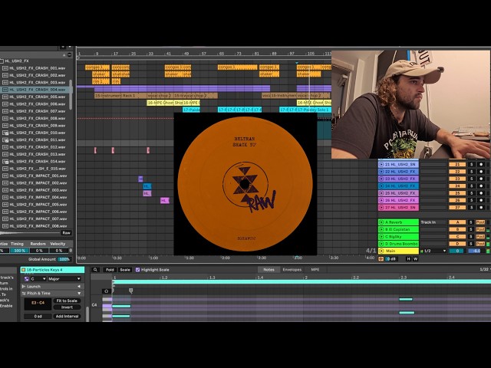The width and height of the screenshot is (491, 368).
Task: Toggle Post button on A Reverb
Action: pos(480,222)
